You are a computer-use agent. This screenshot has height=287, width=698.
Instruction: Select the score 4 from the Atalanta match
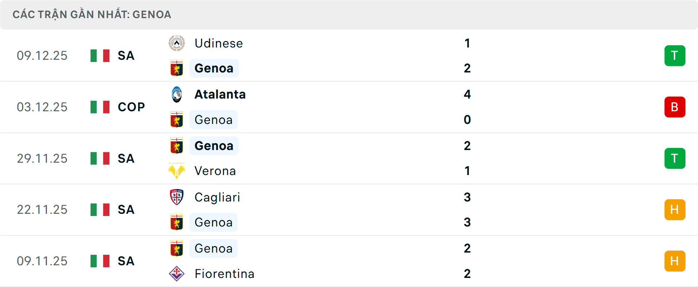click(x=468, y=94)
